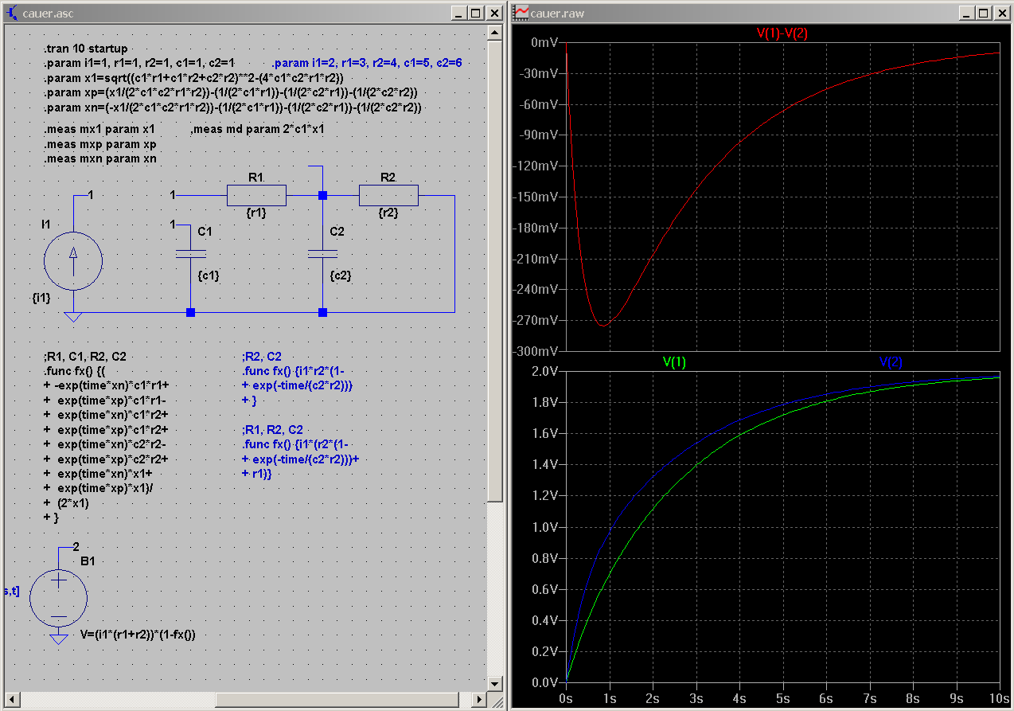Click the 5s time axis label
1014x711 pixels.
(783, 698)
